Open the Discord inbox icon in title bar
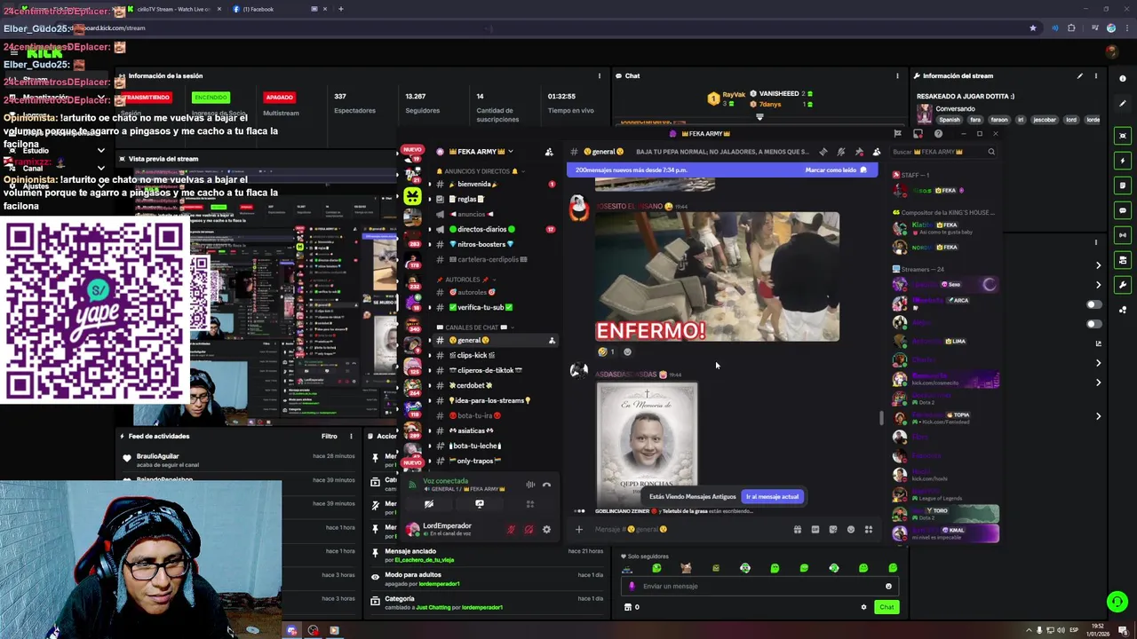This screenshot has width=1137, height=639. (x=918, y=134)
